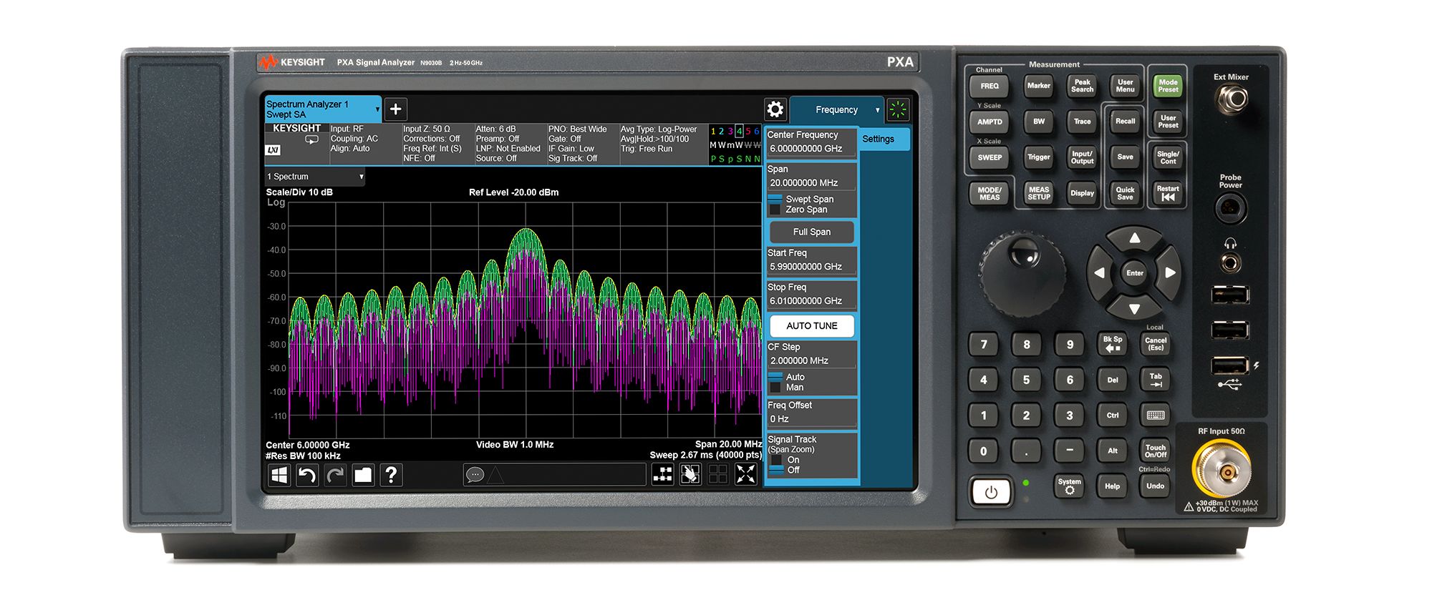This screenshot has height=605, width=1432.
Task: Select the Settings tab
Action: point(878,139)
